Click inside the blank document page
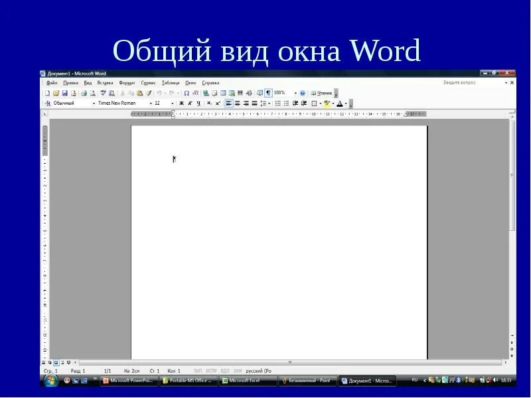 279,242
